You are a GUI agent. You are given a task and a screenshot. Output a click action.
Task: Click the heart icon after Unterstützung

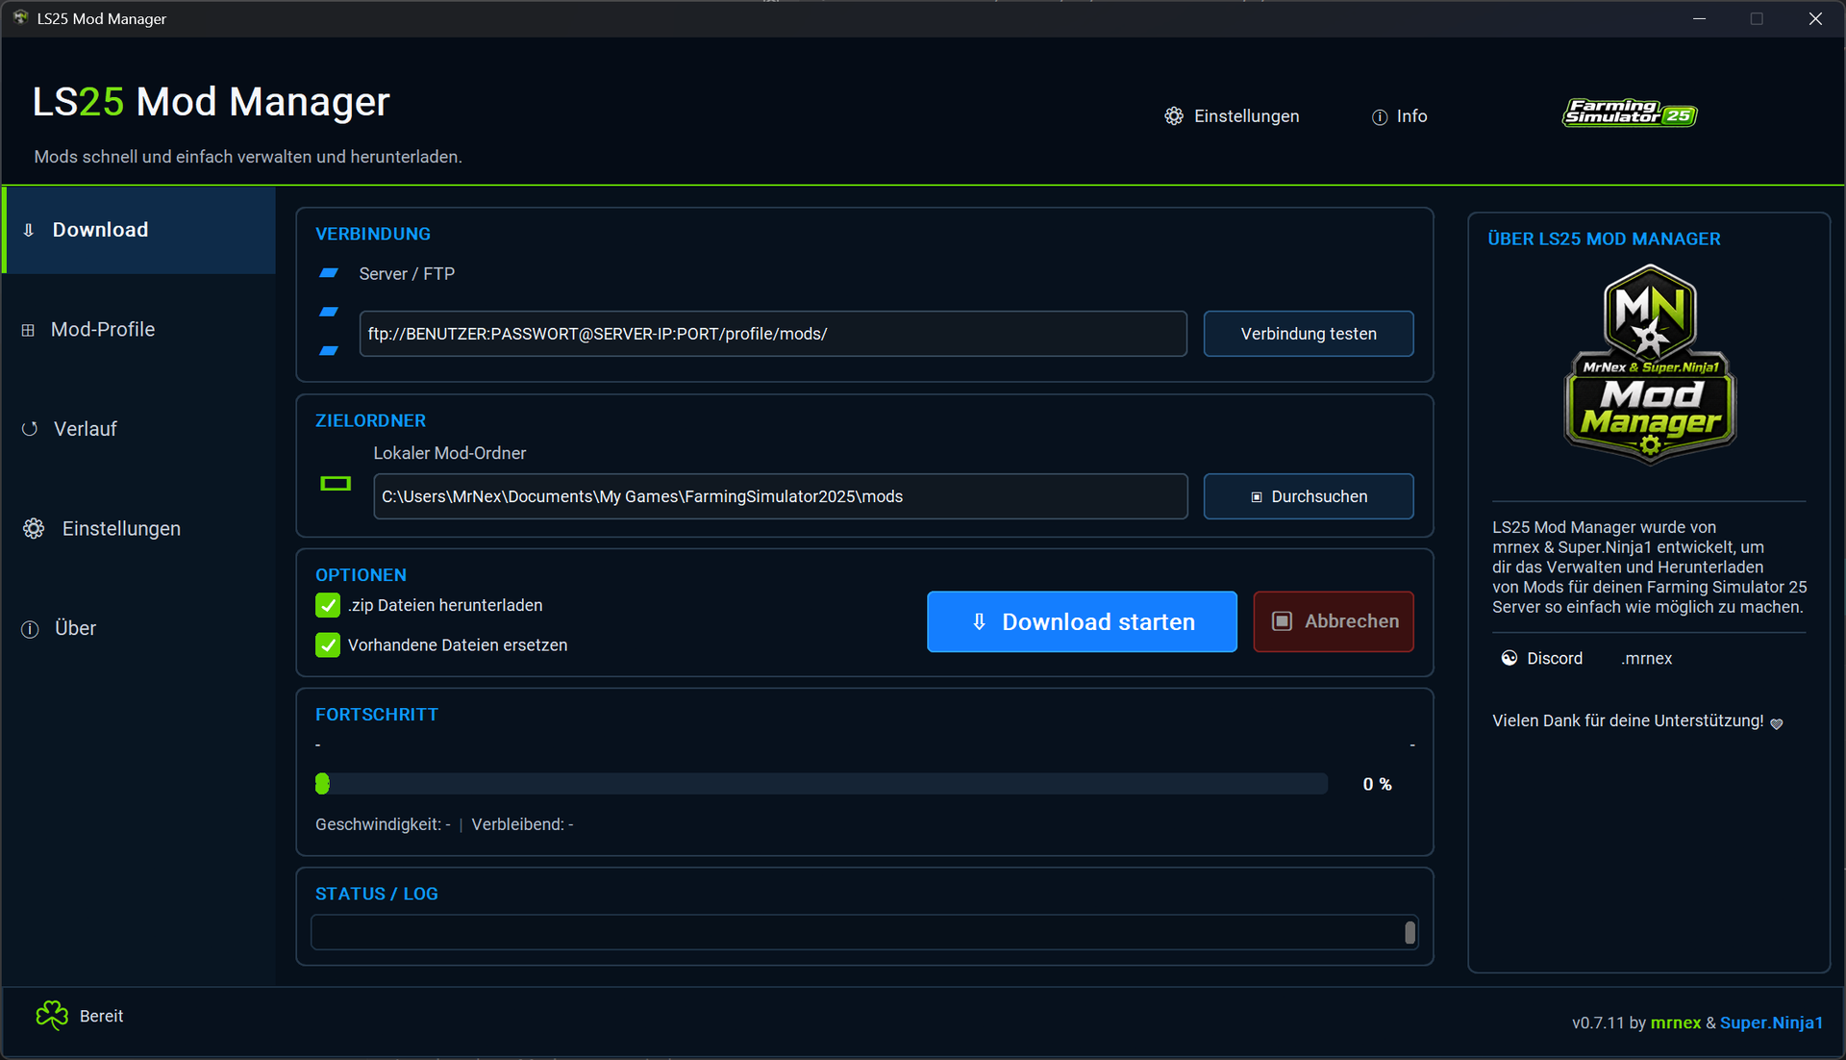click(x=1777, y=723)
